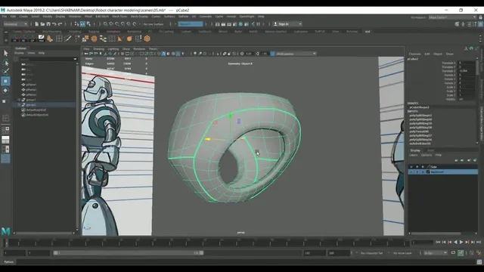Click the Layers menu in Layer Editor
Image resolution: width=484 pixels, height=272 pixels.
414,155
